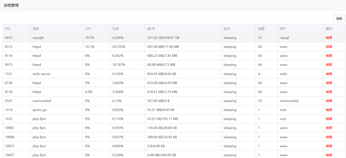346x158 pixels.
Task: Click the 内存 memory column header
Action: (116, 29)
